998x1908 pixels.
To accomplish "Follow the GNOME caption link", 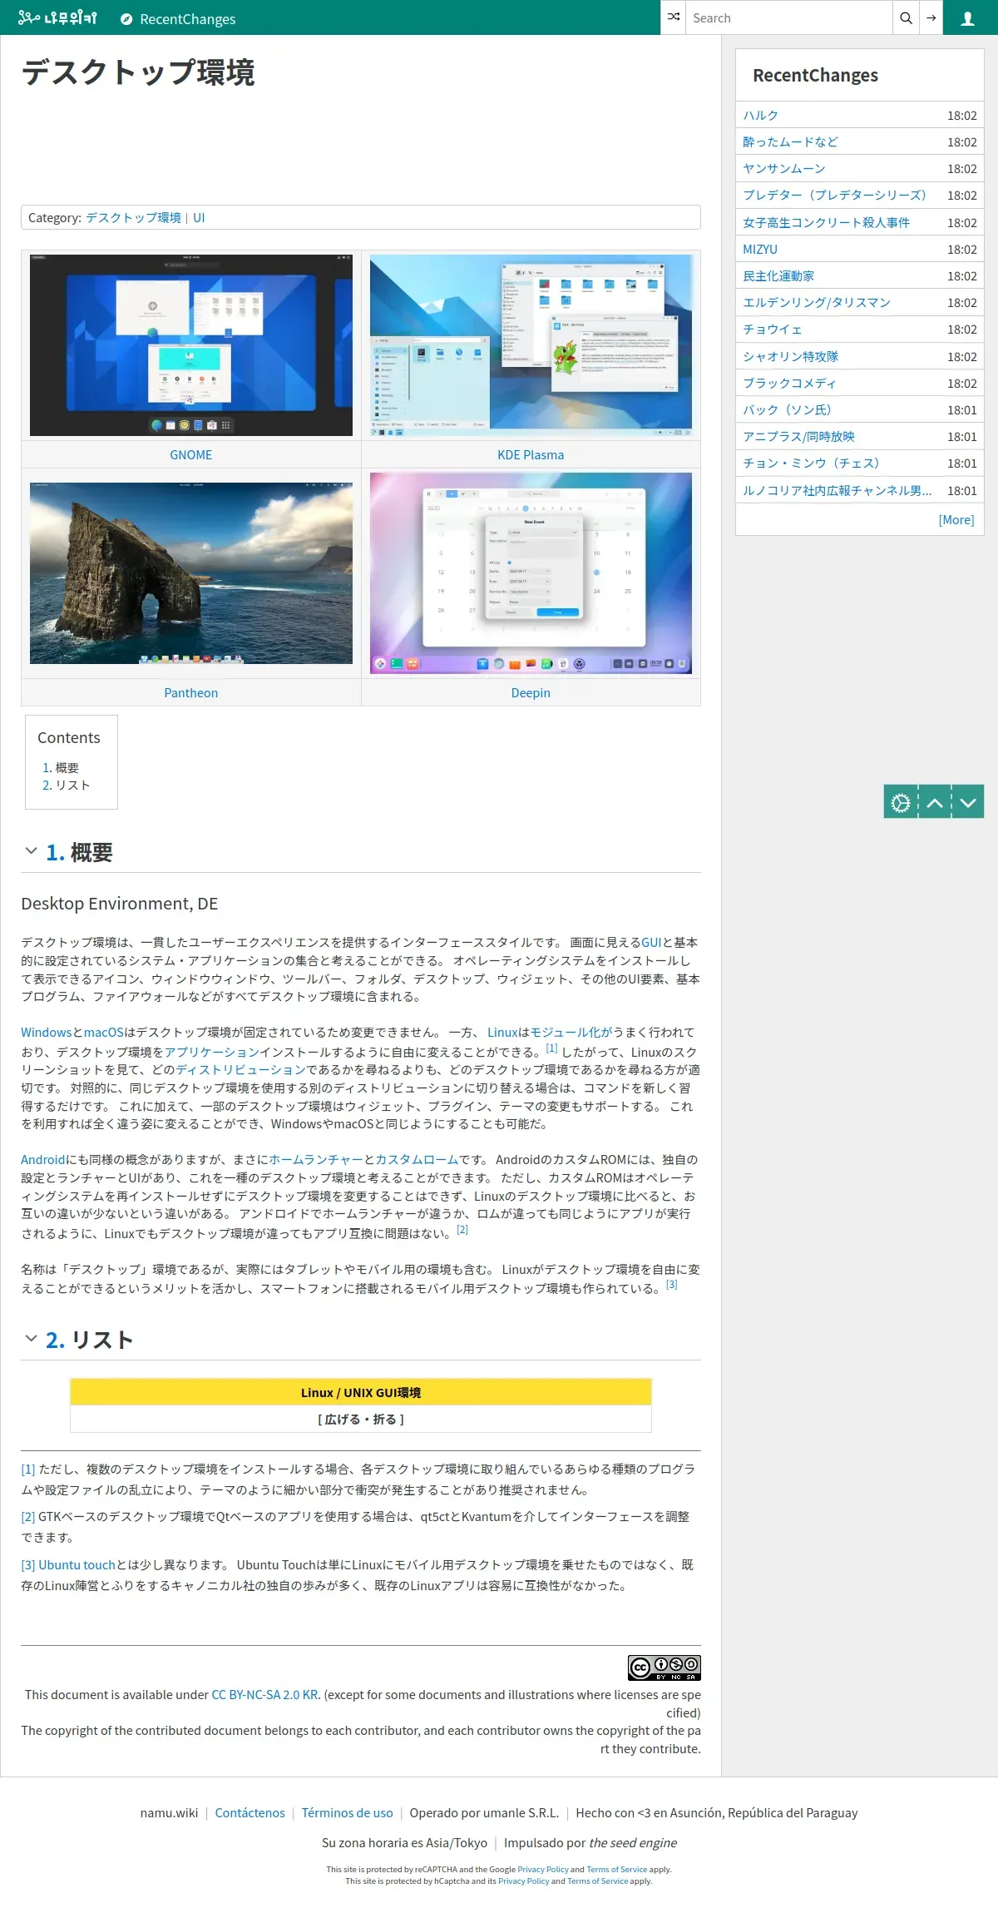I will click(191, 455).
